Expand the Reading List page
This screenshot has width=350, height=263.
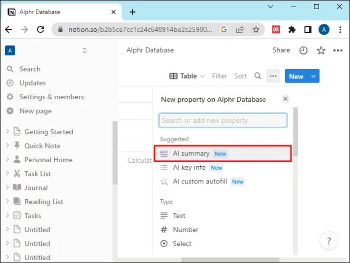[8, 202]
